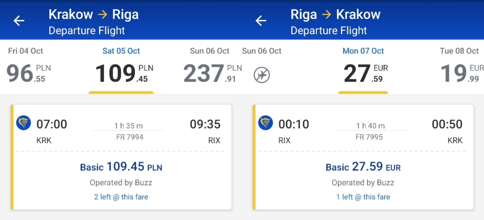
Task: Go back from Riga to Krakow screen
Action: (x=261, y=21)
